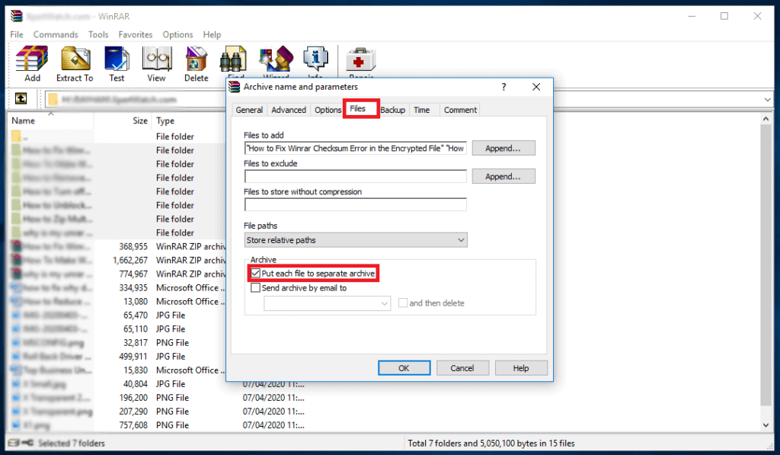Switch to the Advanced tab
The height and width of the screenshot is (455, 780).
click(x=289, y=110)
